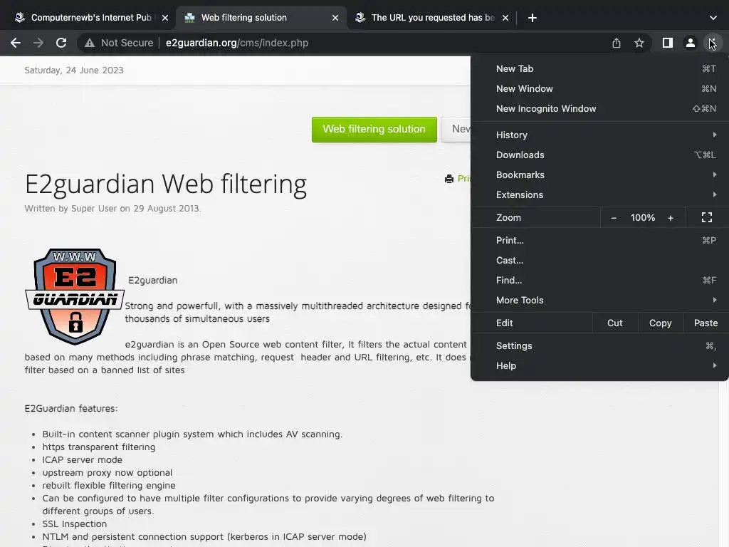Click the Saturday, 24 June 2023 date
The width and height of the screenshot is (729, 547).
[x=74, y=71]
